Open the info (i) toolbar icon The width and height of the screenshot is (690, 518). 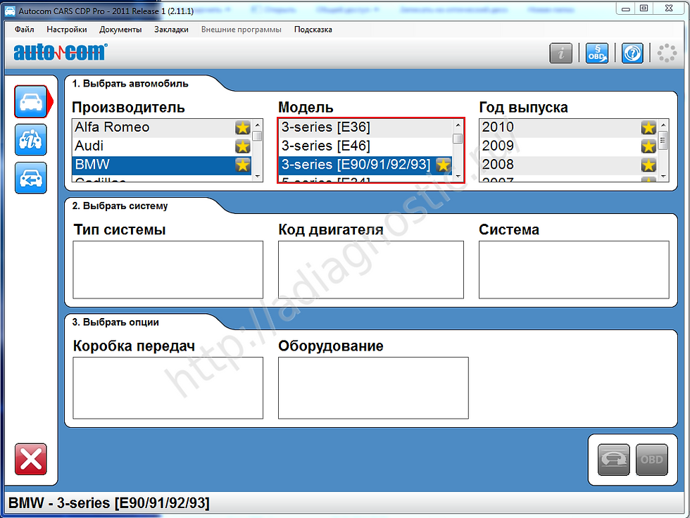(560, 53)
